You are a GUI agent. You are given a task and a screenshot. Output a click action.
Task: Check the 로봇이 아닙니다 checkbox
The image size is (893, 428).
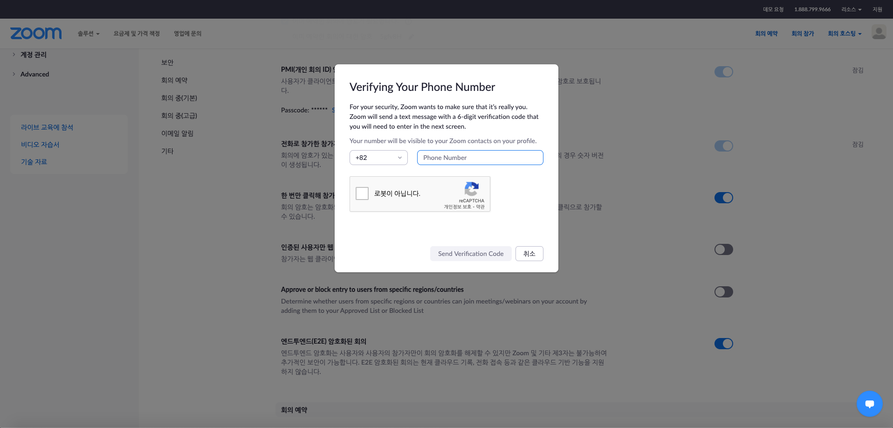[362, 193]
